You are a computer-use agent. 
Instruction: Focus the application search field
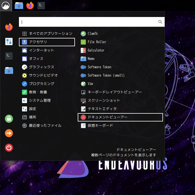coord(92,22)
